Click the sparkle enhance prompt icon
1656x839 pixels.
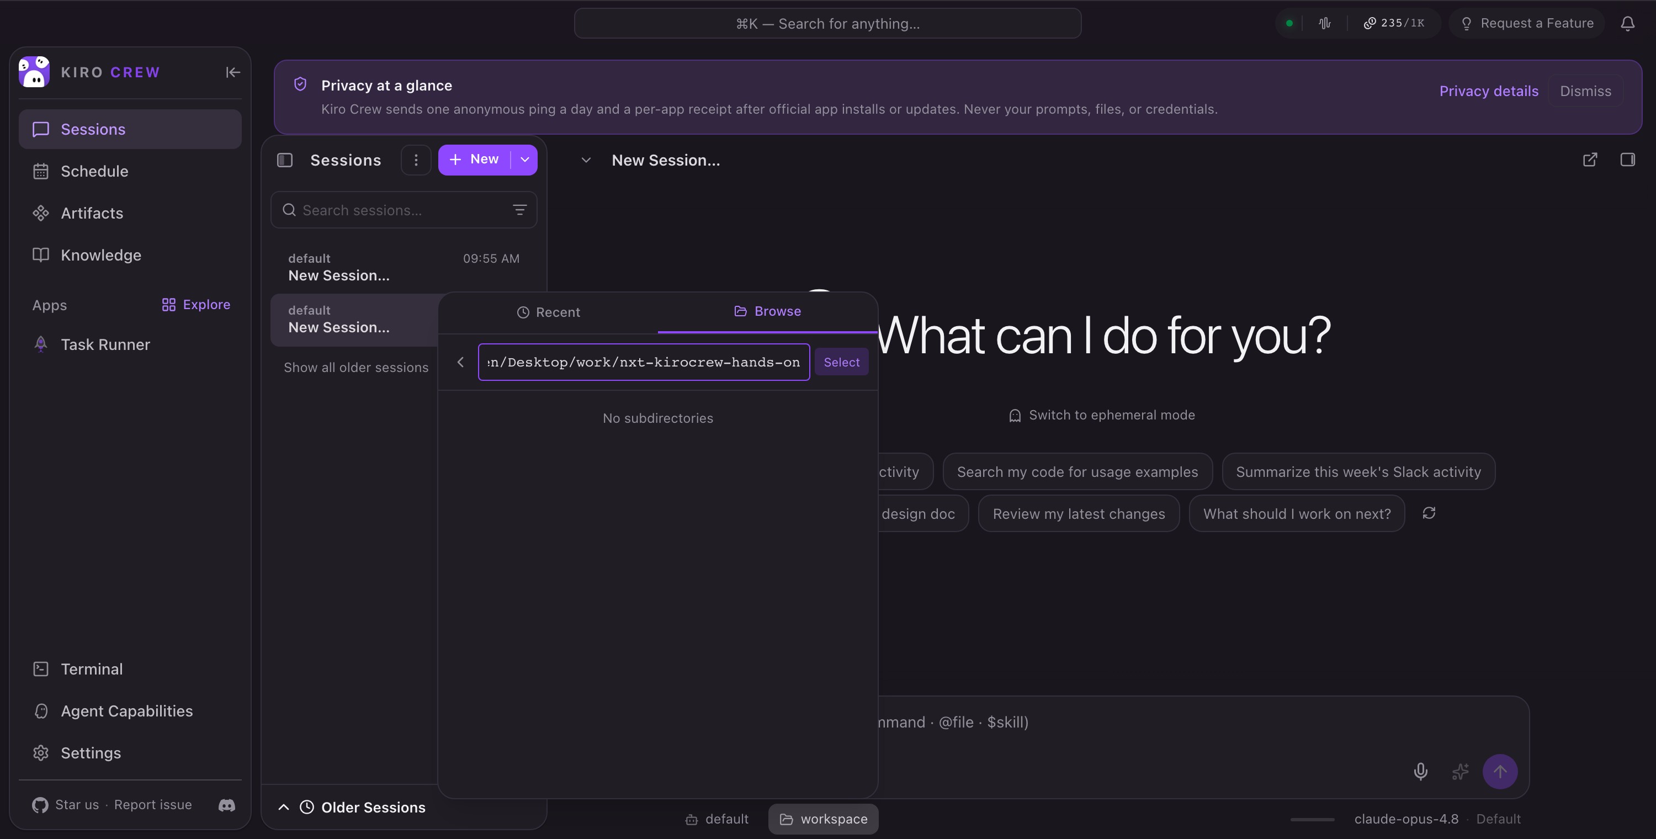(x=1460, y=771)
